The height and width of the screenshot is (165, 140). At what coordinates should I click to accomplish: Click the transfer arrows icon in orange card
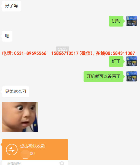coord(12,150)
